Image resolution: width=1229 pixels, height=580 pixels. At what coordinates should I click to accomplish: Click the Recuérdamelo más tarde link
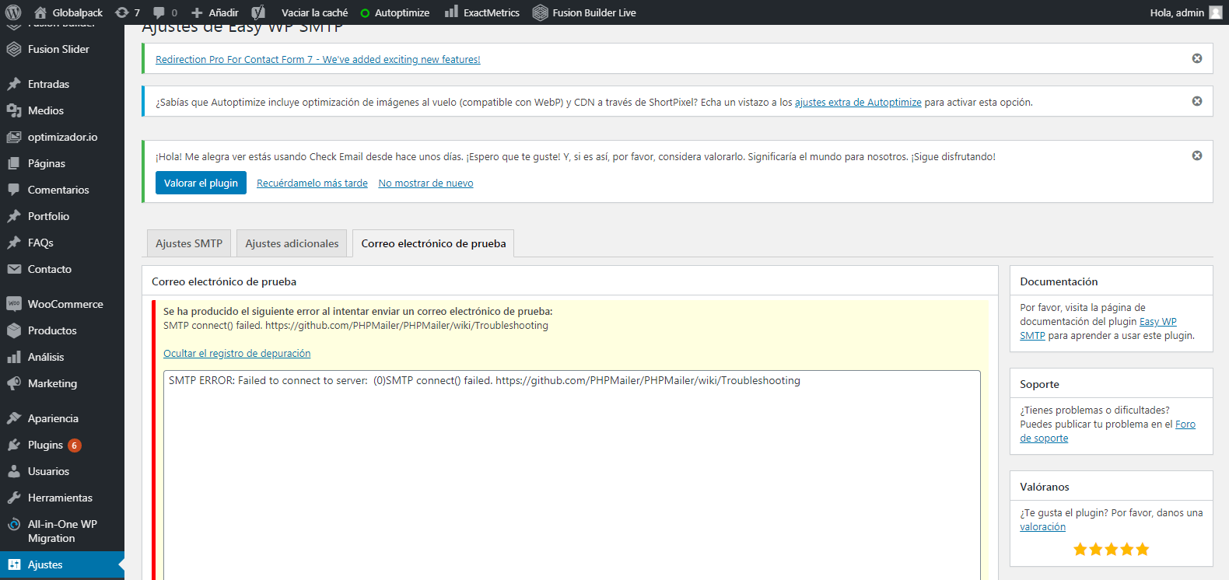[312, 183]
